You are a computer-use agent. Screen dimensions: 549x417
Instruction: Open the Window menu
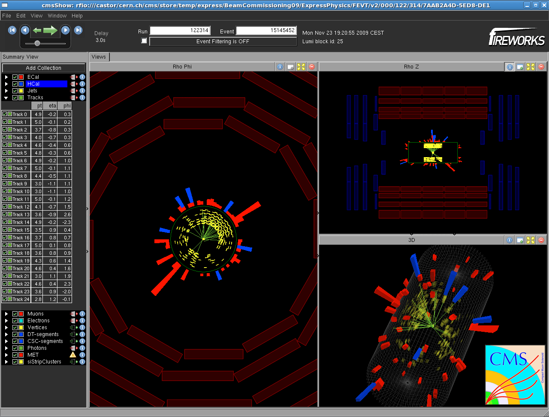coord(57,15)
